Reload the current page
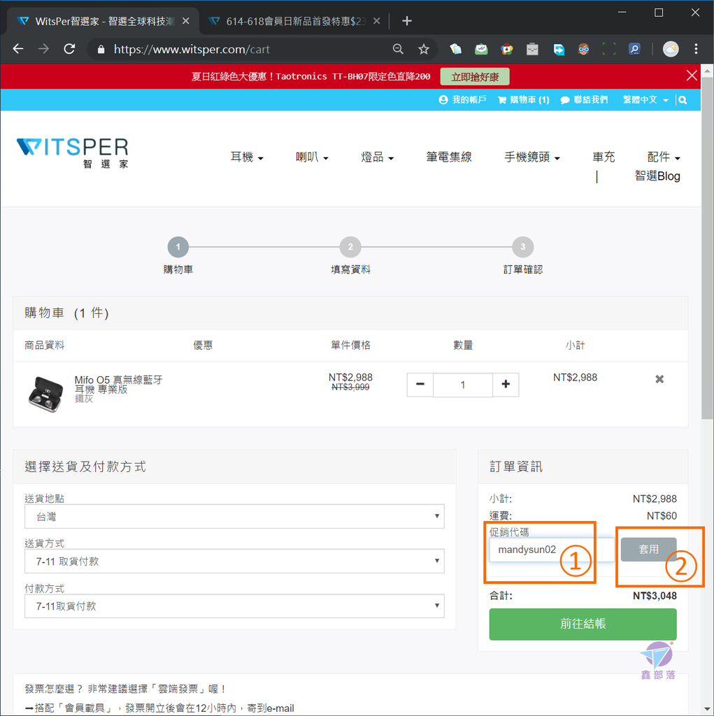 pyautogui.click(x=69, y=49)
